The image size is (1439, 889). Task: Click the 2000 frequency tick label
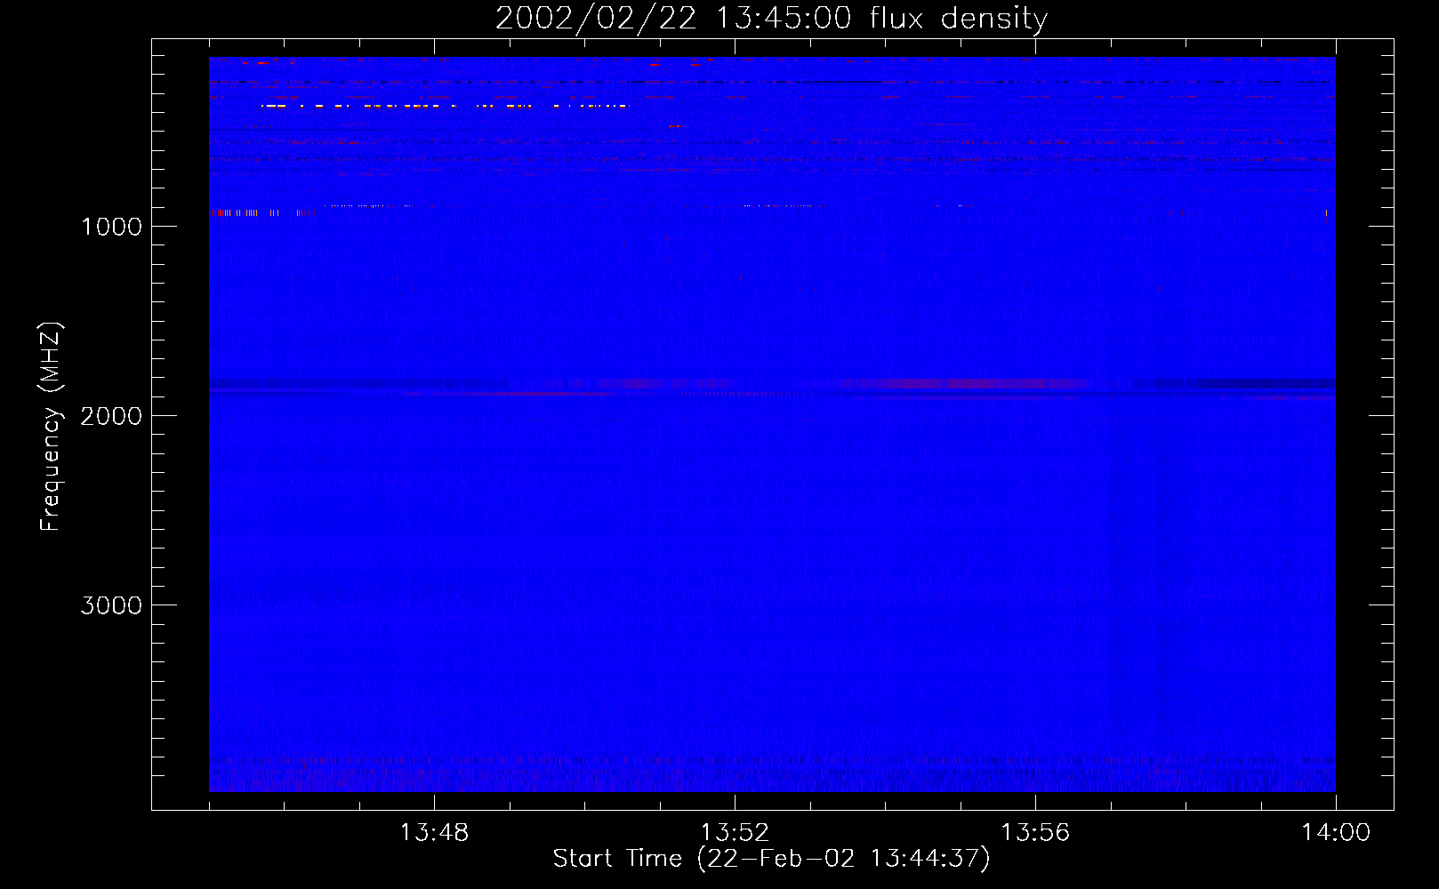[111, 415]
